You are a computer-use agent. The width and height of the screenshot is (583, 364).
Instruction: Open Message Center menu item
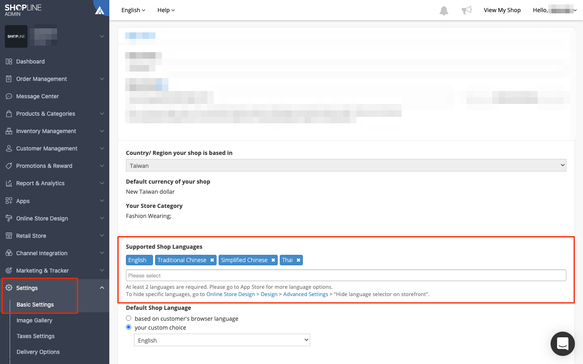(37, 96)
